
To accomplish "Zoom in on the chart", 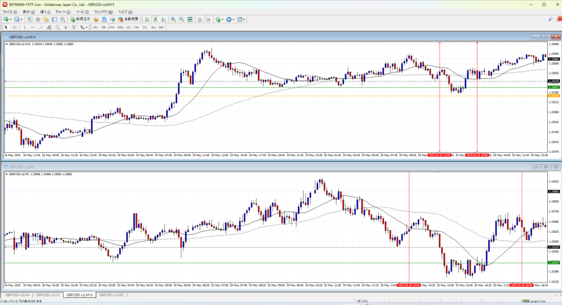I will tap(173, 19).
